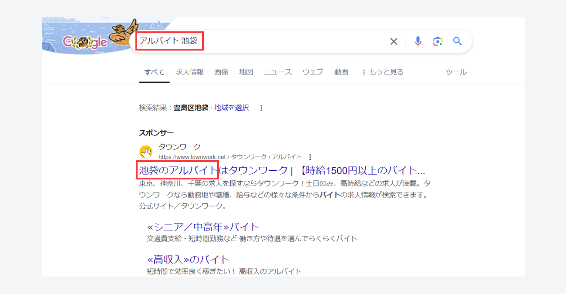Click the townwork.net URL breadcrumb
Screen dimensions: 566x294
pyautogui.click(x=230, y=157)
